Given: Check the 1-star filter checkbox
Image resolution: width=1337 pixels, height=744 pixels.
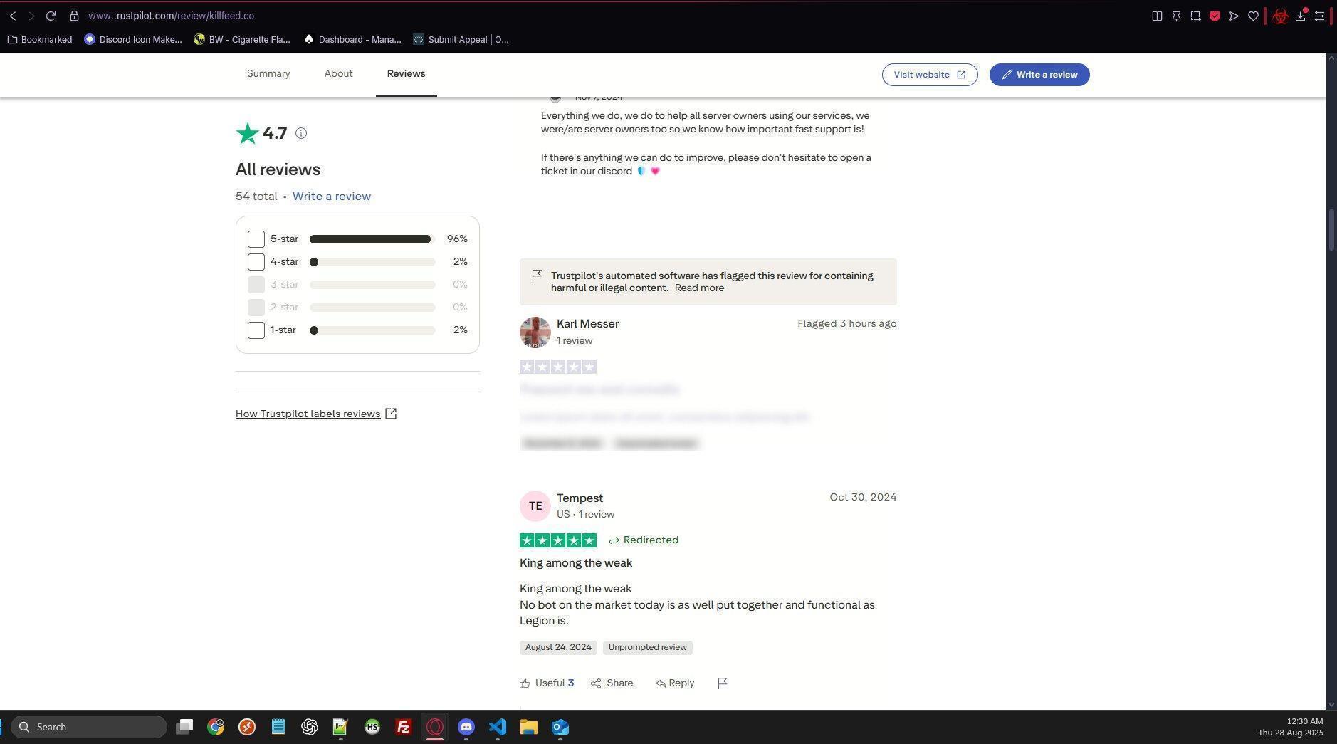Looking at the screenshot, I should (256, 330).
